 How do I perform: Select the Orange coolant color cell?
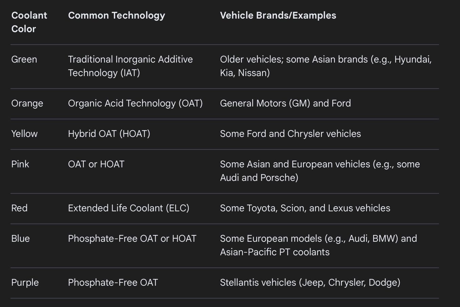[x=27, y=103]
